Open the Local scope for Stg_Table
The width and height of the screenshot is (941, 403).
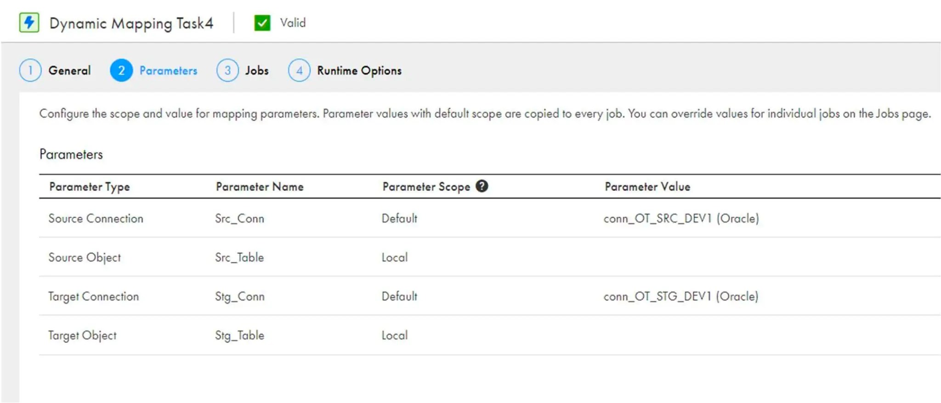394,335
